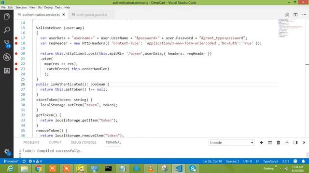Select language mode 'TypeScript'
Screen dimensions: 309x173
270,161
